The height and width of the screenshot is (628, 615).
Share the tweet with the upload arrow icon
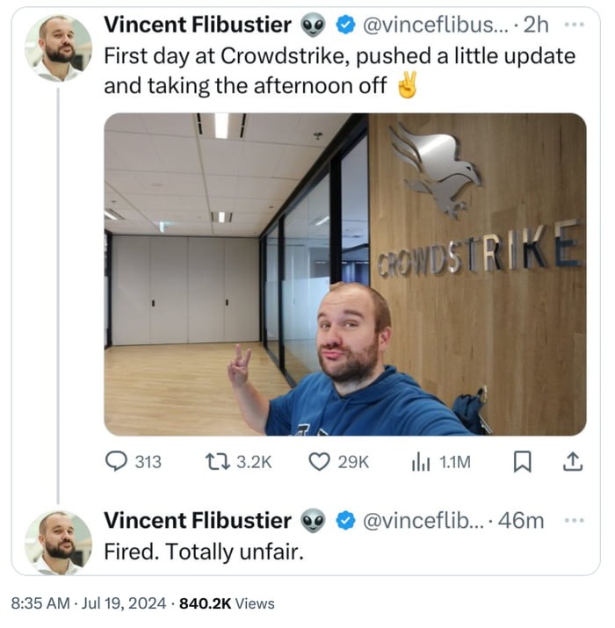(x=573, y=461)
